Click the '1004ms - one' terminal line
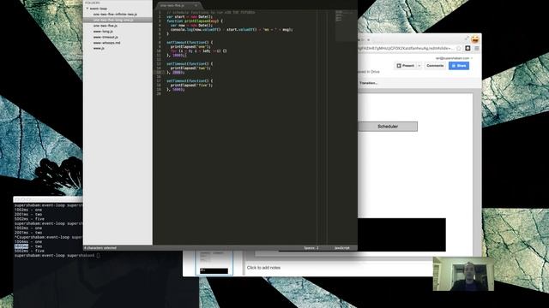The width and height of the screenshot is (549, 308). click(28, 241)
